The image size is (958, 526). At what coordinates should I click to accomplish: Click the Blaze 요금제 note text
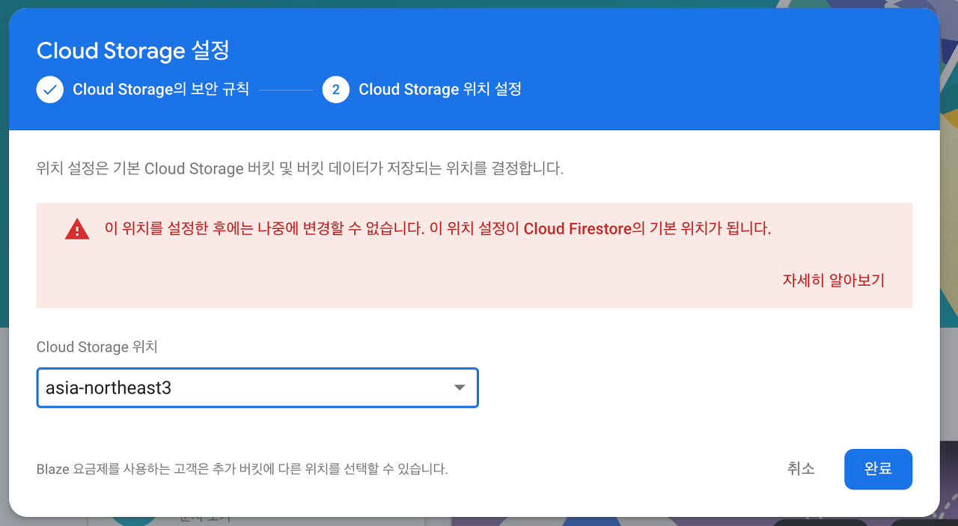[242, 470]
